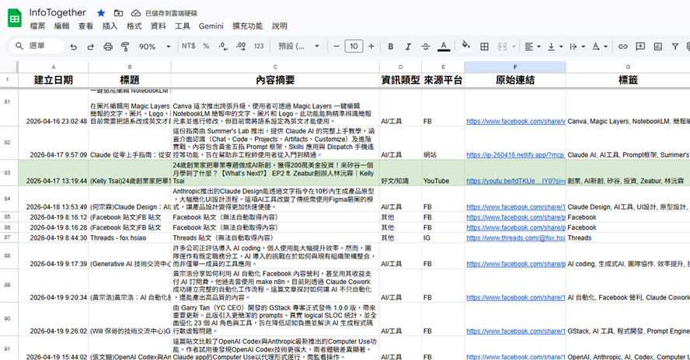Image resolution: width=690 pixels, height=360 pixels.
Task: Apply NT$ currency format
Action: [188, 46]
